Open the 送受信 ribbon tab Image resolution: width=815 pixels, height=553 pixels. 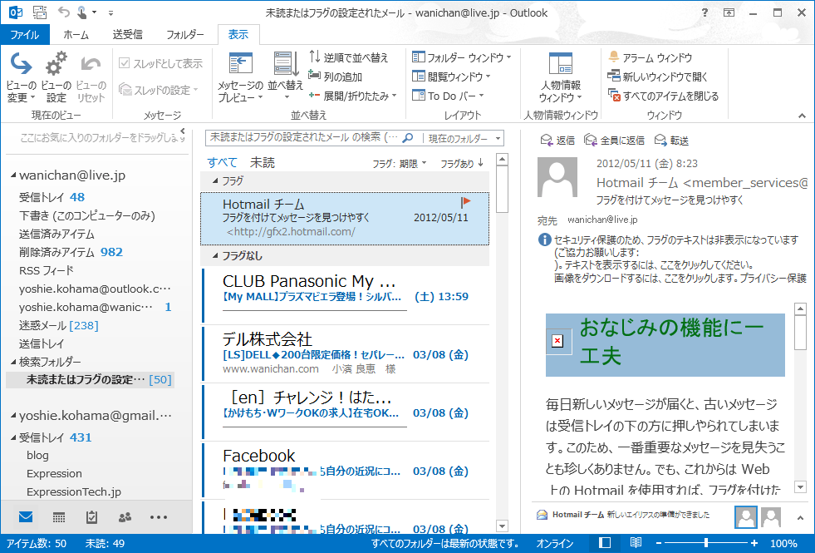[128, 34]
